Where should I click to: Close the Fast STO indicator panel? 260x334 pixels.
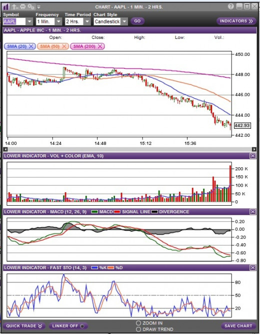tap(252, 268)
